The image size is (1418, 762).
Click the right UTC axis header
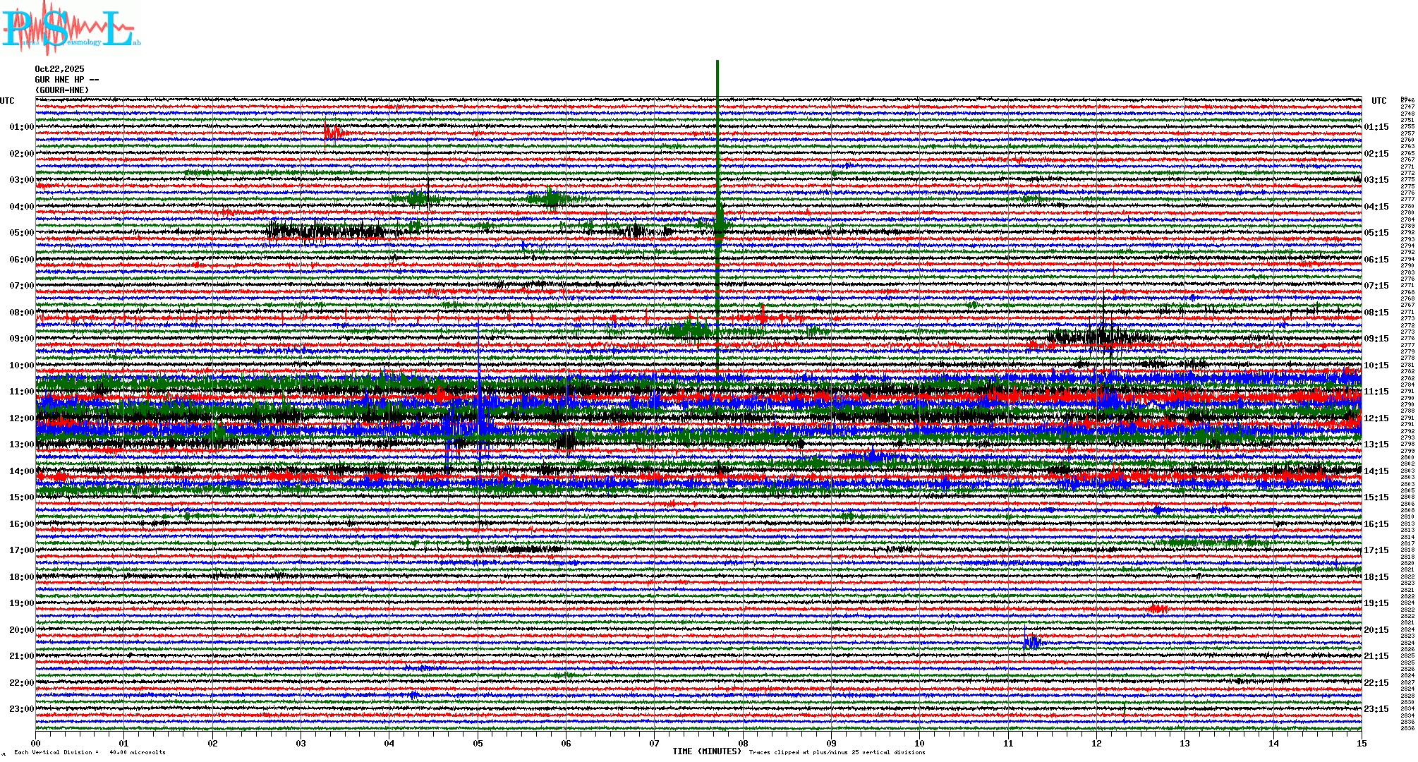click(1378, 101)
